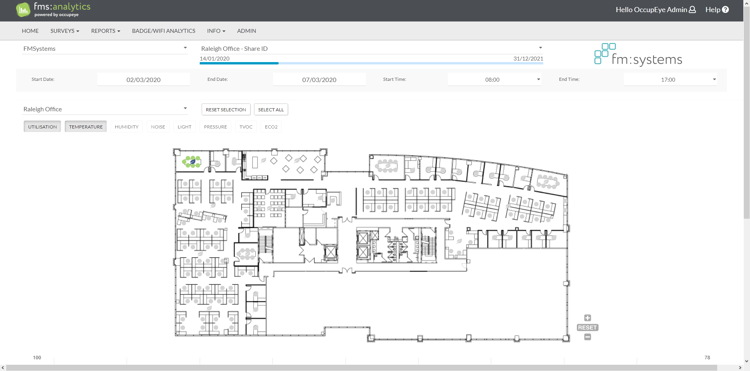This screenshot has height=371, width=750.
Task: Enable the TVOC sensor layer
Action: pos(246,127)
